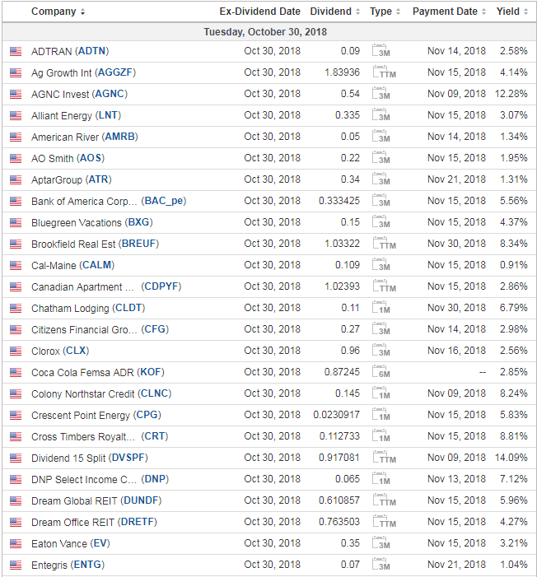Click the Ex-Dividend Date column header
Image resolution: width=537 pixels, height=577 pixels.
259,12
